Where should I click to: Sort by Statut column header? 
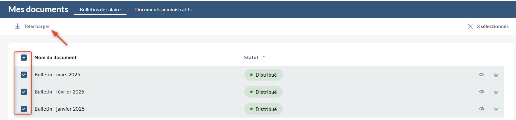tap(251, 58)
